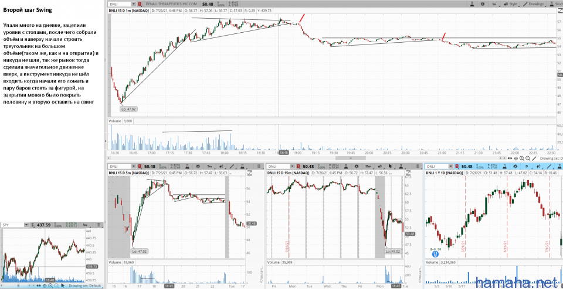Expand symbol dropdown arrow of main DNLI chart

tap(134, 4)
